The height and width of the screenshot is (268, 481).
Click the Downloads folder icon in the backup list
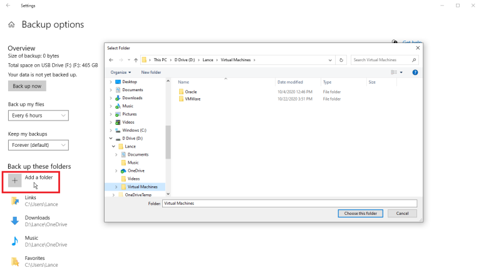(x=14, y=221)
